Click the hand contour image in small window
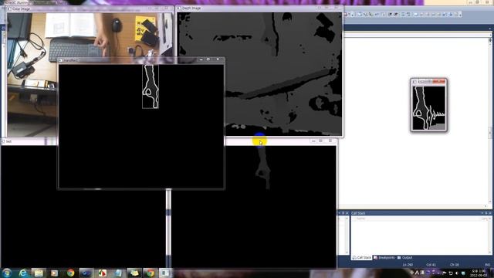The width and height of the screenshot is (494, 278). tap(428, 108)
